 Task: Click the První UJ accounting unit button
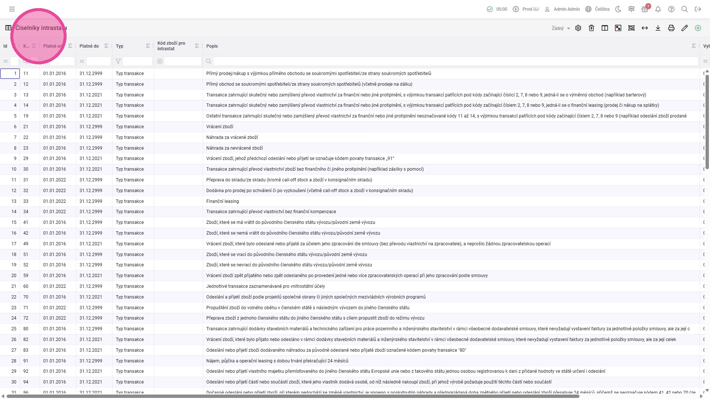(525, 9)
